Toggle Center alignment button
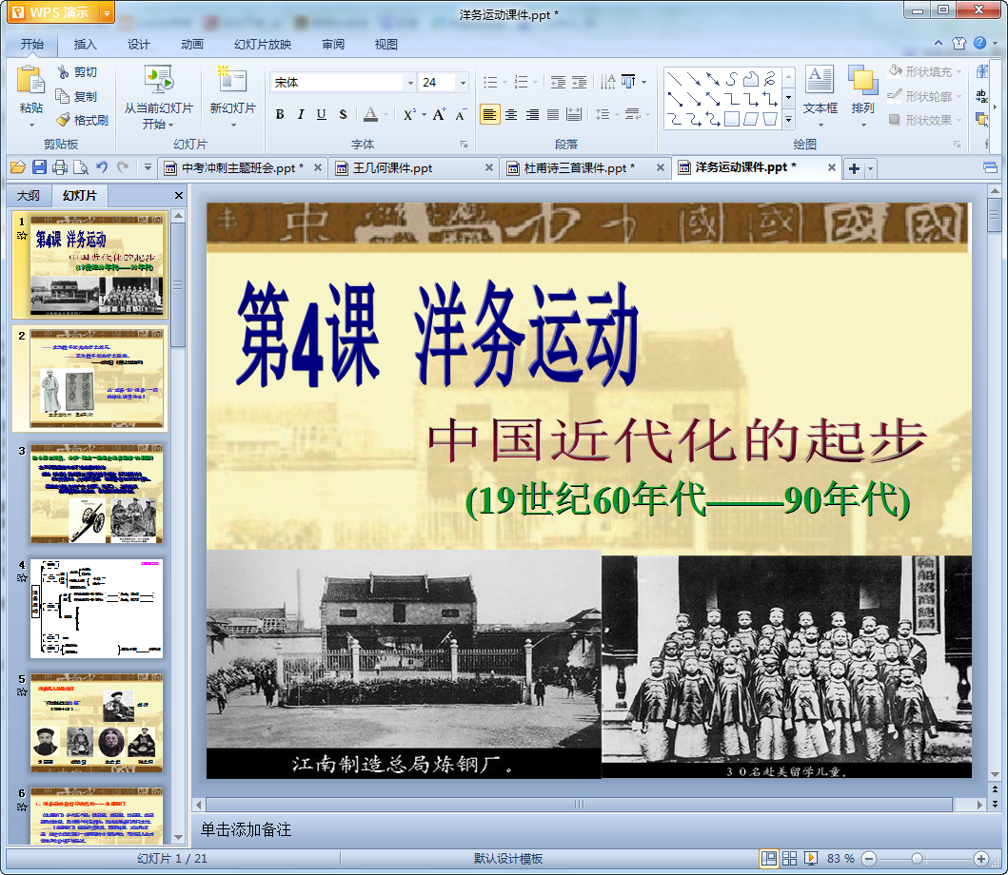The width and height of the screenshot is (1008, 875). (x=511, y=114)
